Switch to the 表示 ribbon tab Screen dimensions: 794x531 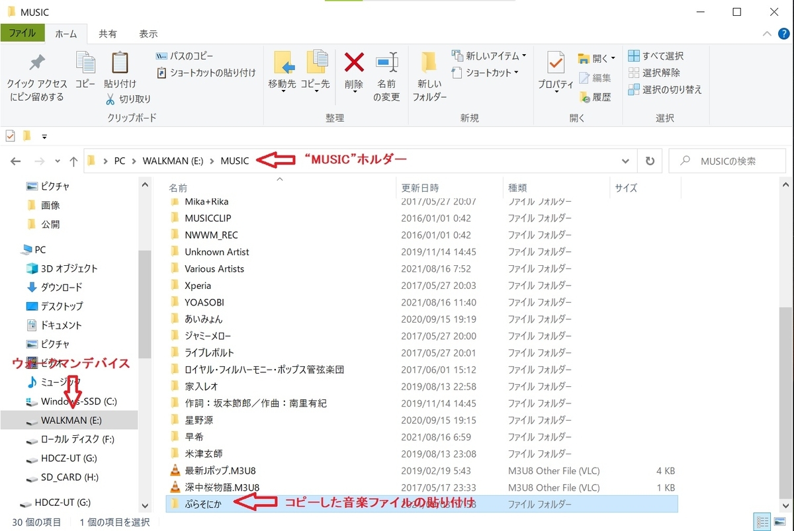point(148,34)
